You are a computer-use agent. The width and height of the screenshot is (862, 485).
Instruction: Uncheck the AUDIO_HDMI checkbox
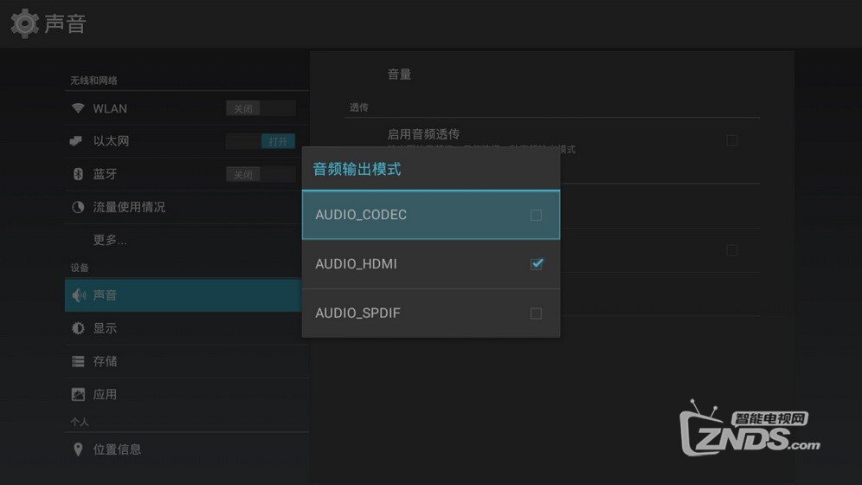537,263
